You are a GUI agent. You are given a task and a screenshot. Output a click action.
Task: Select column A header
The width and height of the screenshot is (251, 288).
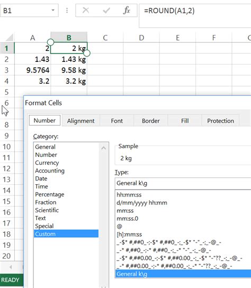tap(32, 38)
